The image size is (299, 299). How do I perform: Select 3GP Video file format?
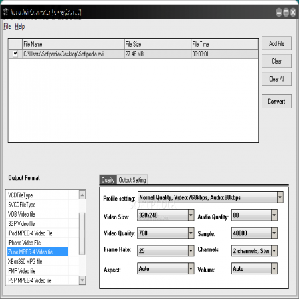pos(38,224)
